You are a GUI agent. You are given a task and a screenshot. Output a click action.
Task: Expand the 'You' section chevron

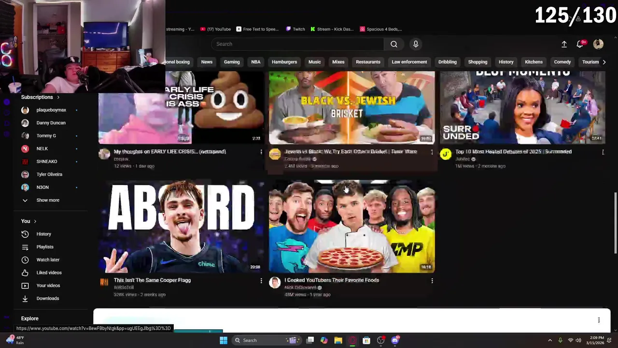click(x=35, y=221)
